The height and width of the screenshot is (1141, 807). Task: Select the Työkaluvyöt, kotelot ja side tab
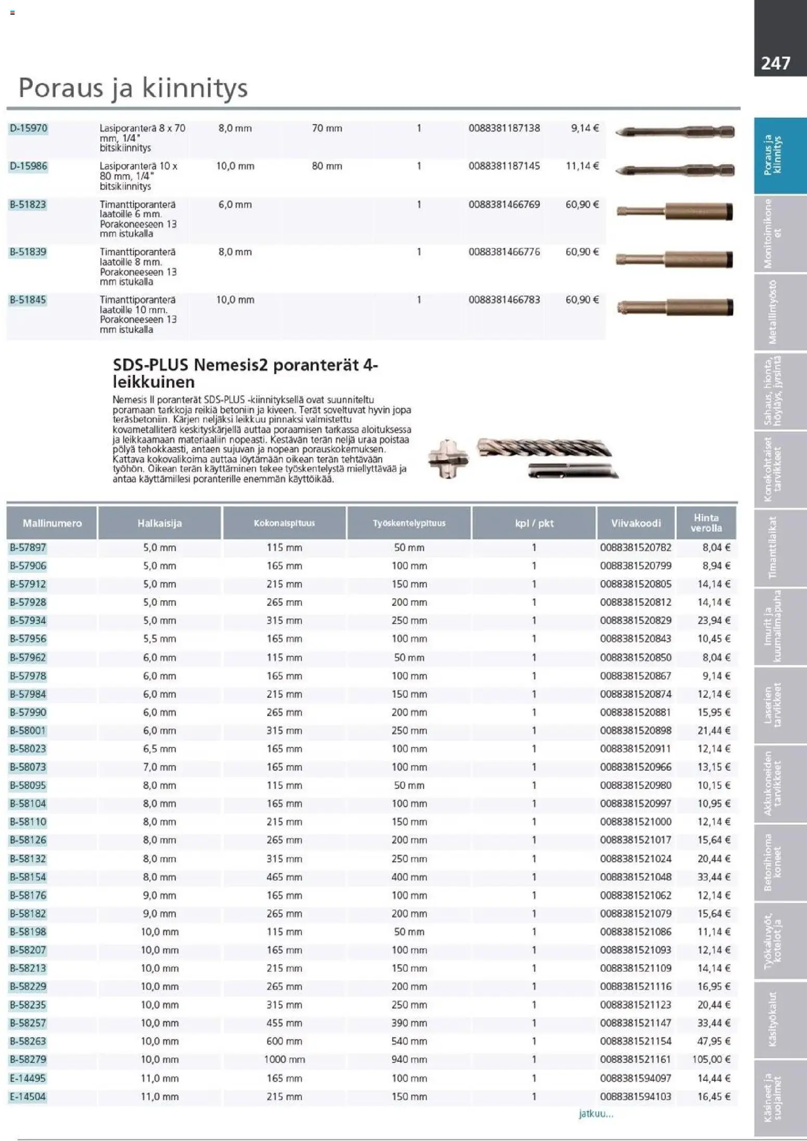coord(780,942)
